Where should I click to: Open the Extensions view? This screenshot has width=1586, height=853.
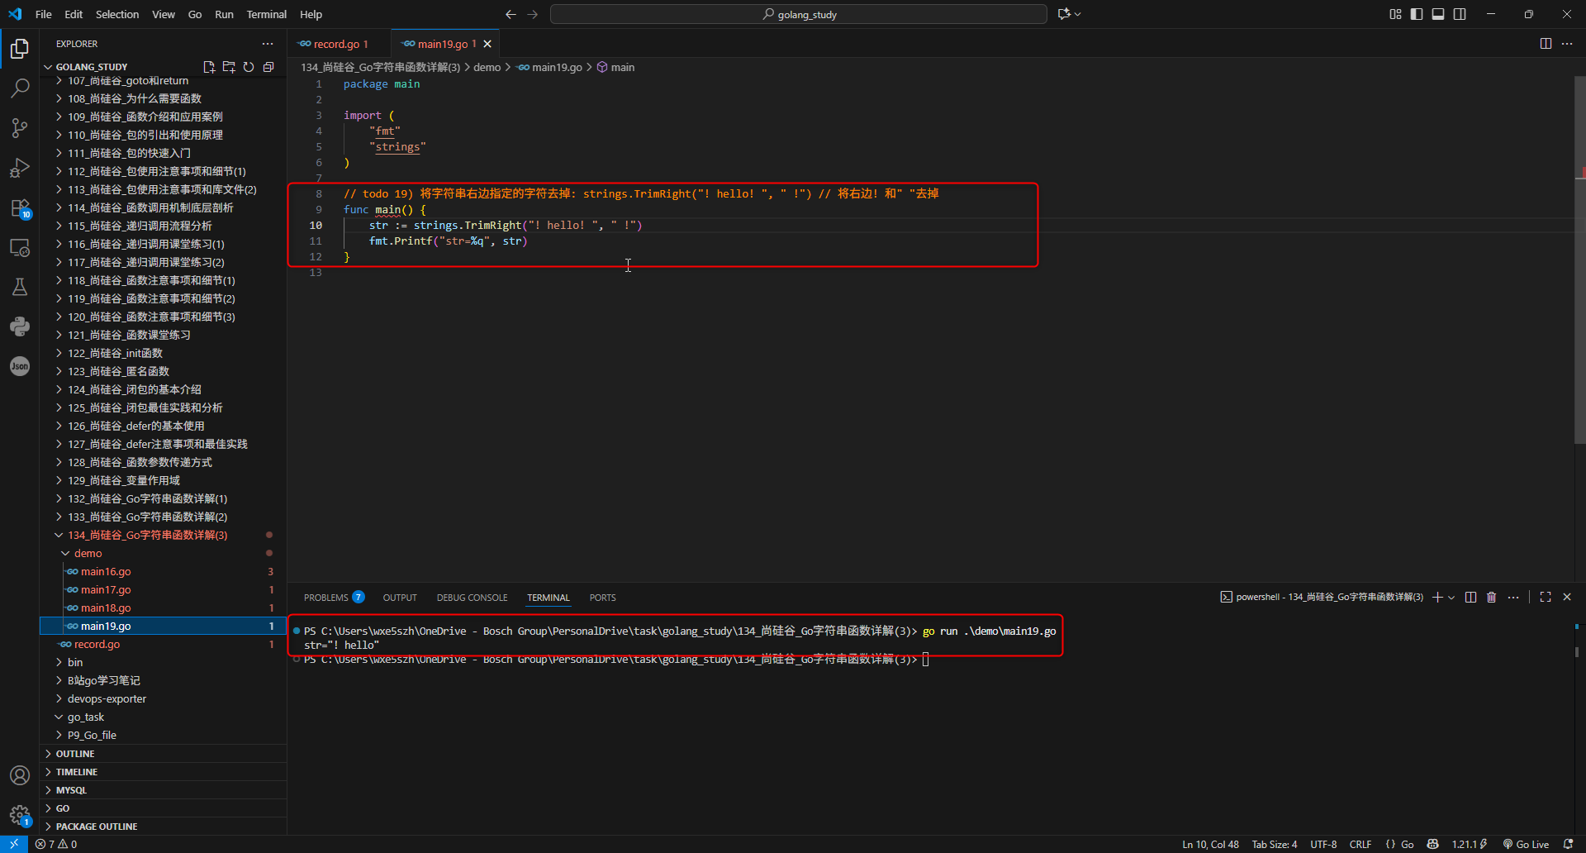click(x=20, y=207)
